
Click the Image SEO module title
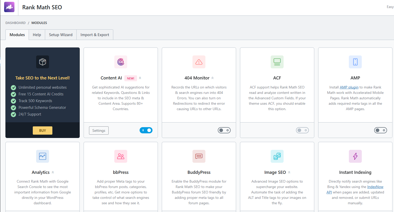point(275,172)
